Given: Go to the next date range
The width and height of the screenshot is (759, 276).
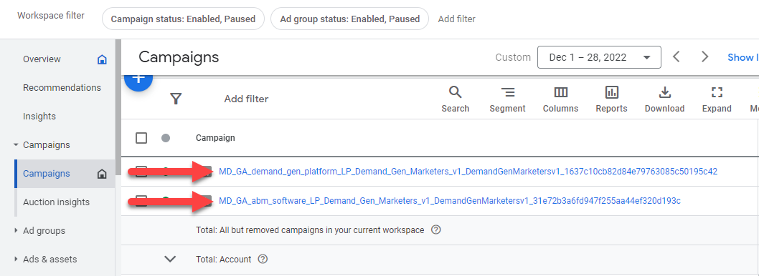Looking at the screenshot, I should tap(704, 57).
